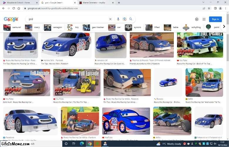
Task: Open the Chrome three-dot menu
Action: point(226,8)
